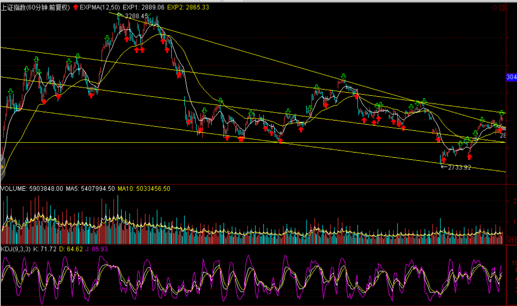
Task: Click the 3288.45 high price annotation
Action: 136,16
